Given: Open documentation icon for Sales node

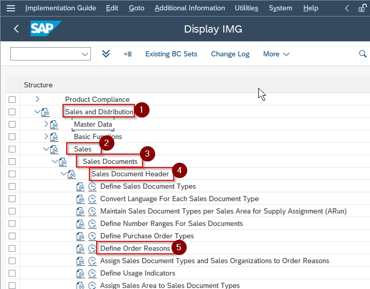Looking at the screenshot, I should 54,149.
